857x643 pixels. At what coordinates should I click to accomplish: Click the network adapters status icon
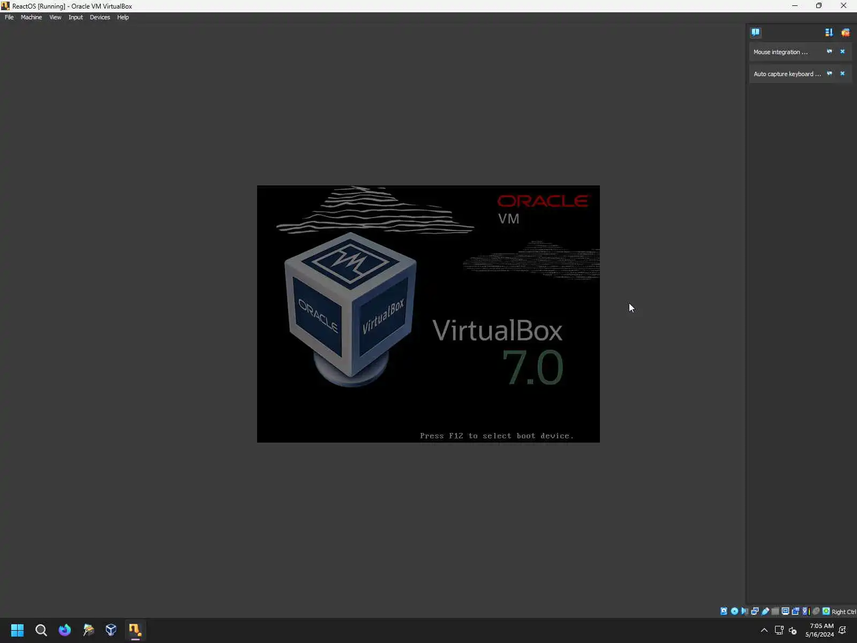coord(755,611)
